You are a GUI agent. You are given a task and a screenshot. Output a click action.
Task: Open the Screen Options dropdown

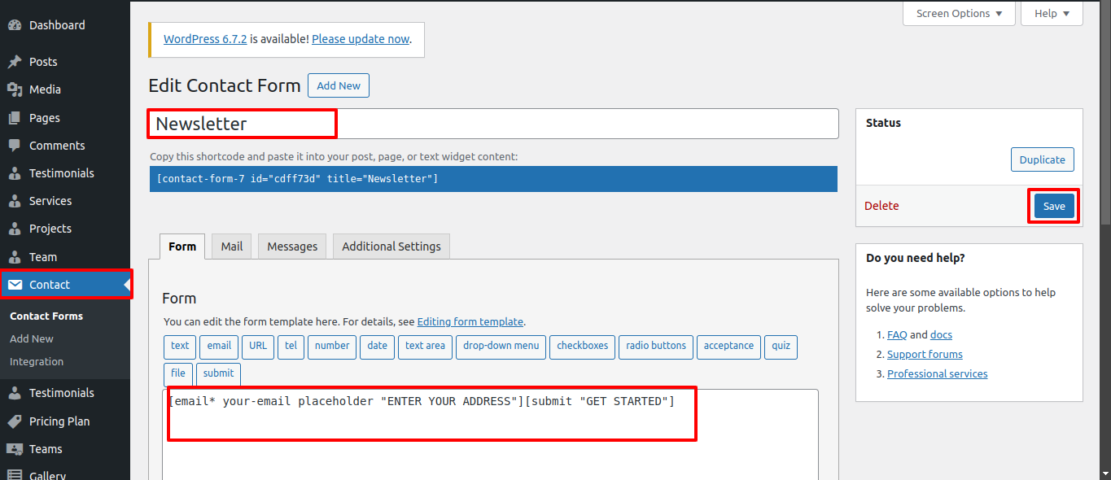[959, 13]
